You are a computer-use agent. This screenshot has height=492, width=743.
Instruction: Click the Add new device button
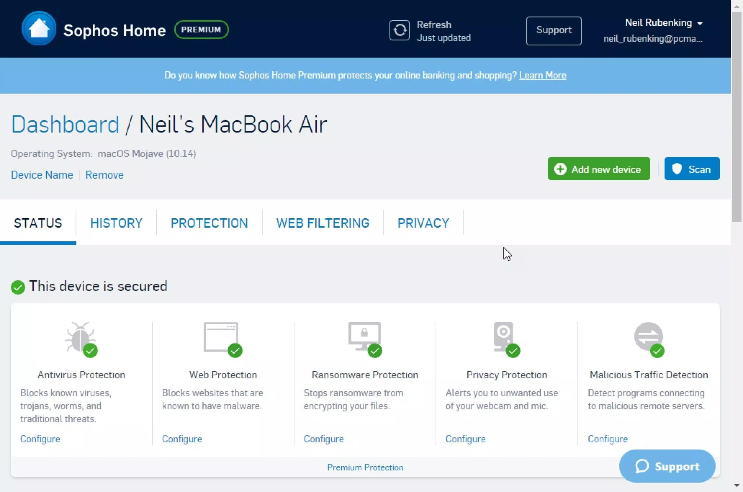[x=598, y=169]
